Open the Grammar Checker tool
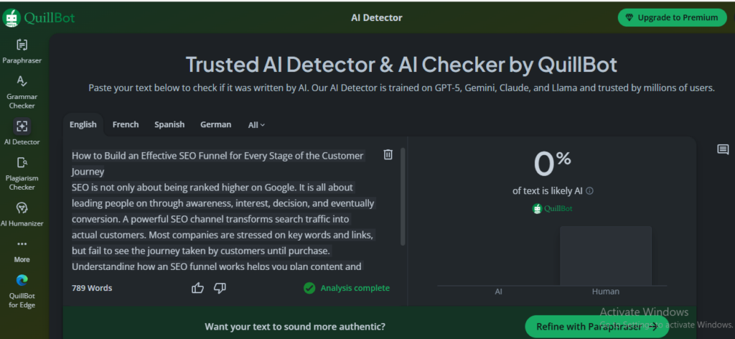 click(x=22, y=81)
